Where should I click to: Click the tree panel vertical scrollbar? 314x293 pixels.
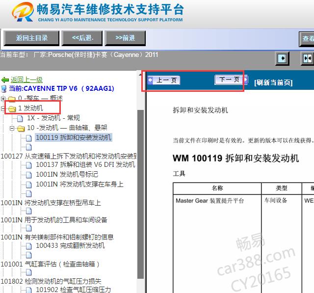tap(141, 194)
